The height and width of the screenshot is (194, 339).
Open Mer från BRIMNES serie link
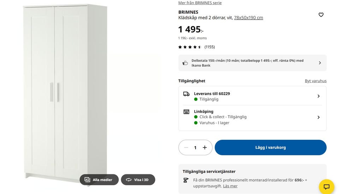click(x=200, y=3)
